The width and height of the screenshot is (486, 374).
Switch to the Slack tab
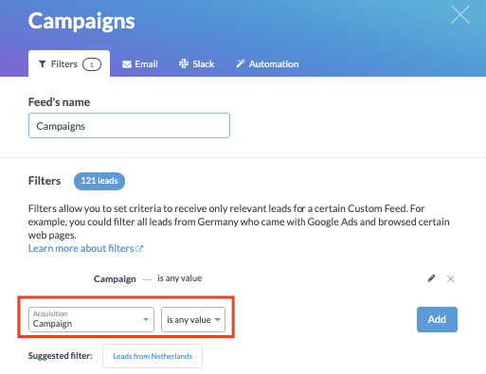pos(196,64)
